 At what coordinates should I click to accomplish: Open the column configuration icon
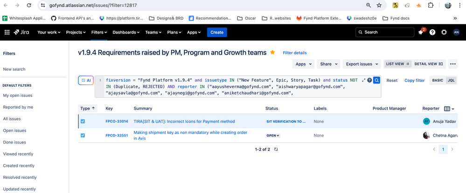coord(449,109)
